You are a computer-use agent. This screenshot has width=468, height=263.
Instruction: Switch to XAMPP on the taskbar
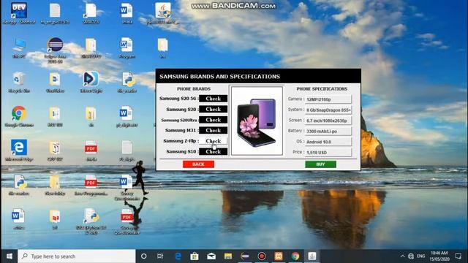coord(279,256)
